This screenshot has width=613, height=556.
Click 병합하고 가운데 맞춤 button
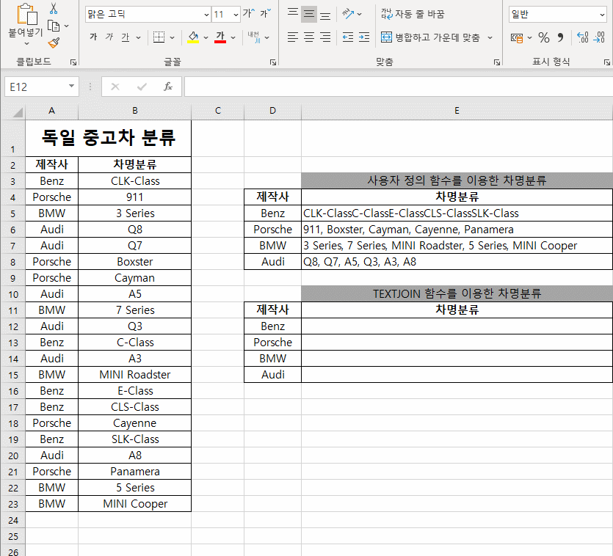pos(430,37)
